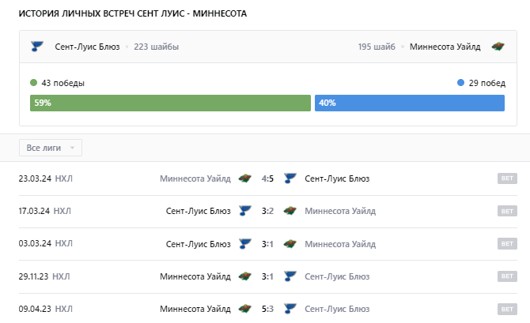Viewport: 530px width, 323px height.
Task: Click "Сент-Луис Блюз" team name in header
Action: (87, 47)
